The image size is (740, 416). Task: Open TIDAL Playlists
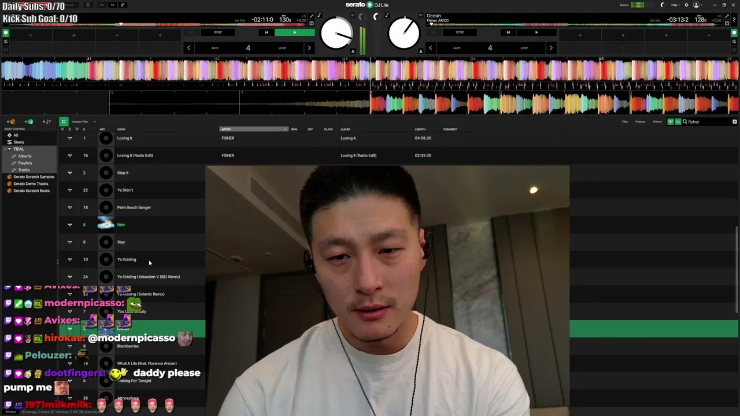(x=25, y=163)
